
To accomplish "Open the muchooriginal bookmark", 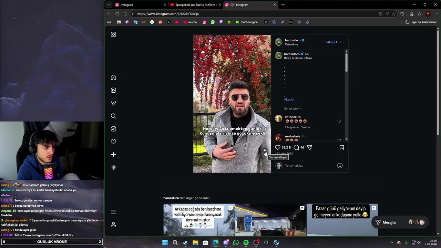I will pyautogui.click(x=247, y=22).
